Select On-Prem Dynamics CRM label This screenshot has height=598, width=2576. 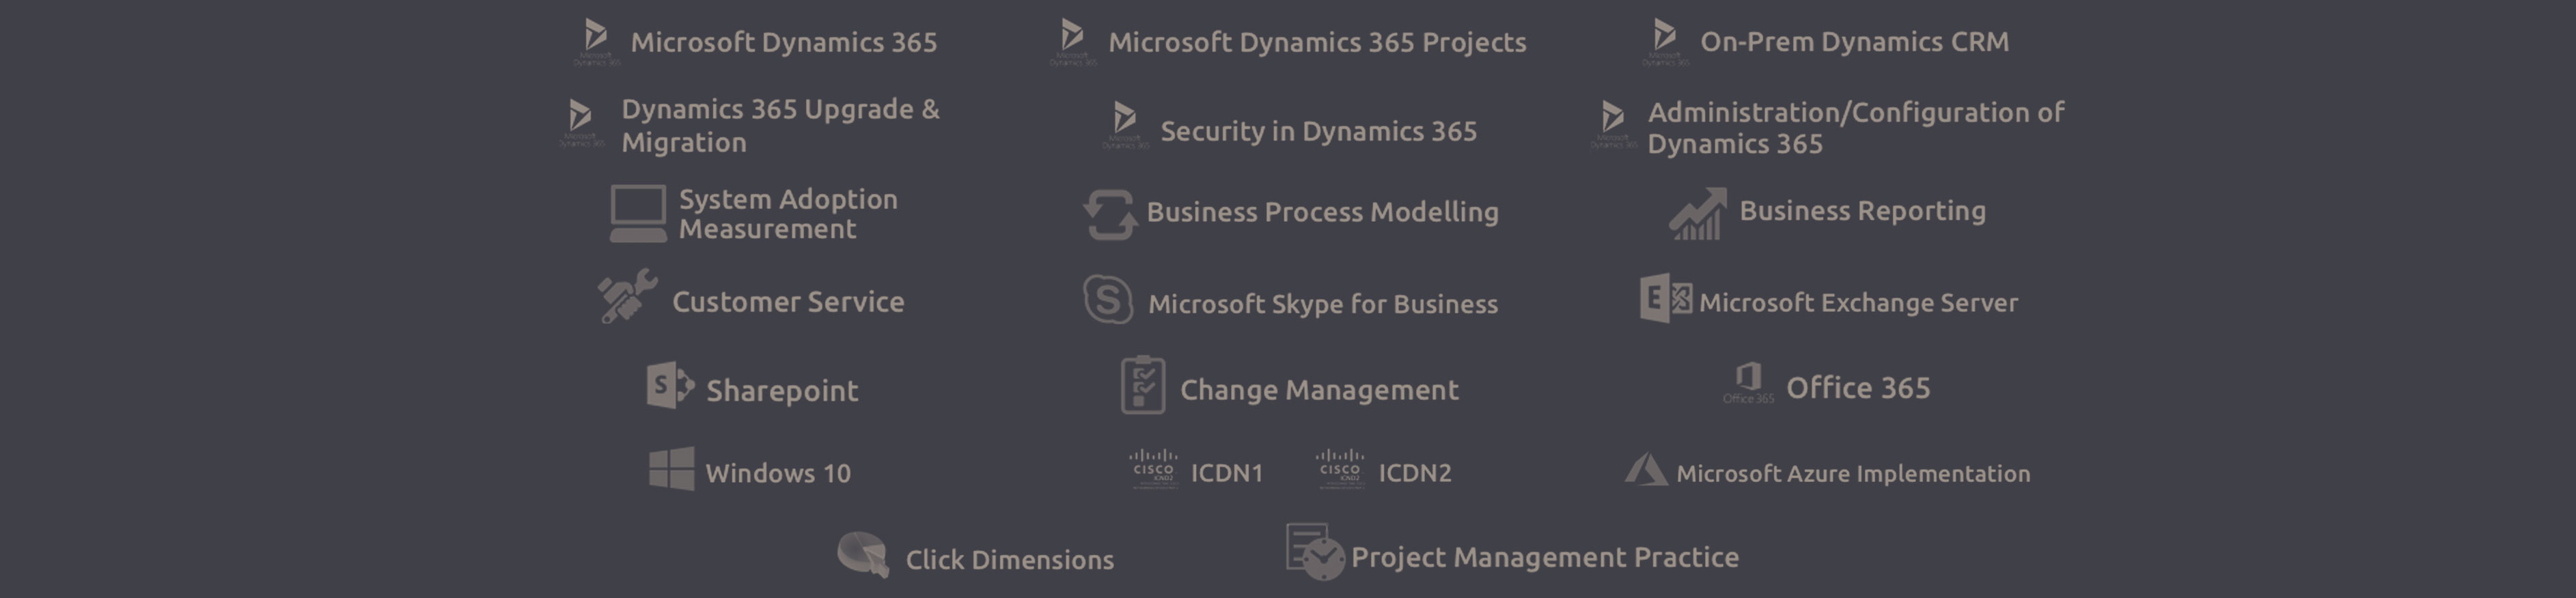click(1854, 42)
